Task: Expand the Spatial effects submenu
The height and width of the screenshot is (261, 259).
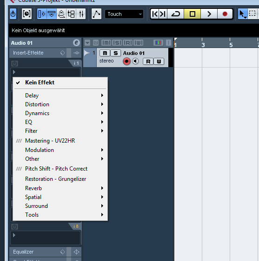Action: [60, 197]
